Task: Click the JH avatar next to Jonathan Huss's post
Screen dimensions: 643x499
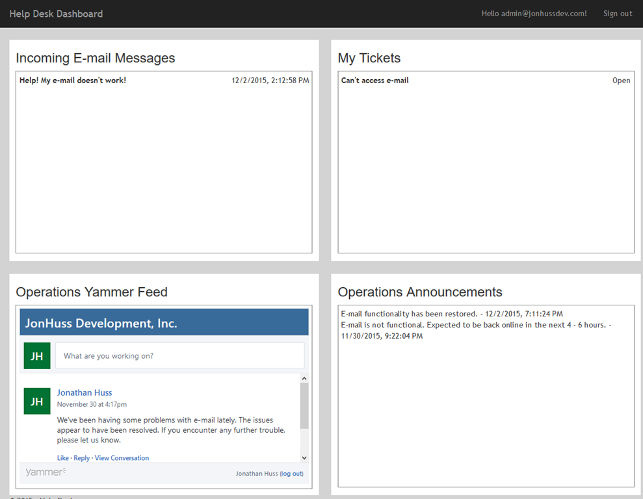Action: (36, 401)
